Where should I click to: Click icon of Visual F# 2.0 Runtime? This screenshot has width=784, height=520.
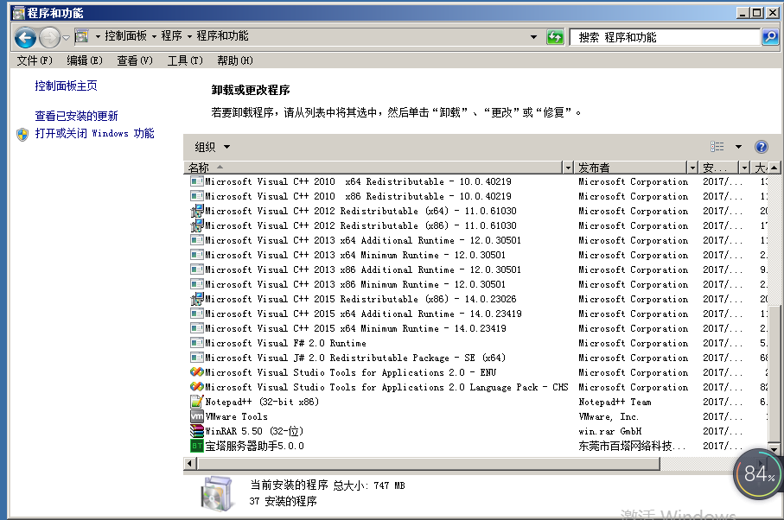click(197, 343)
